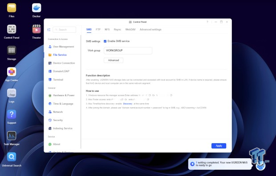The image size is (276, 176).
Task: Click the Work group input field
Action: point(128,51)
